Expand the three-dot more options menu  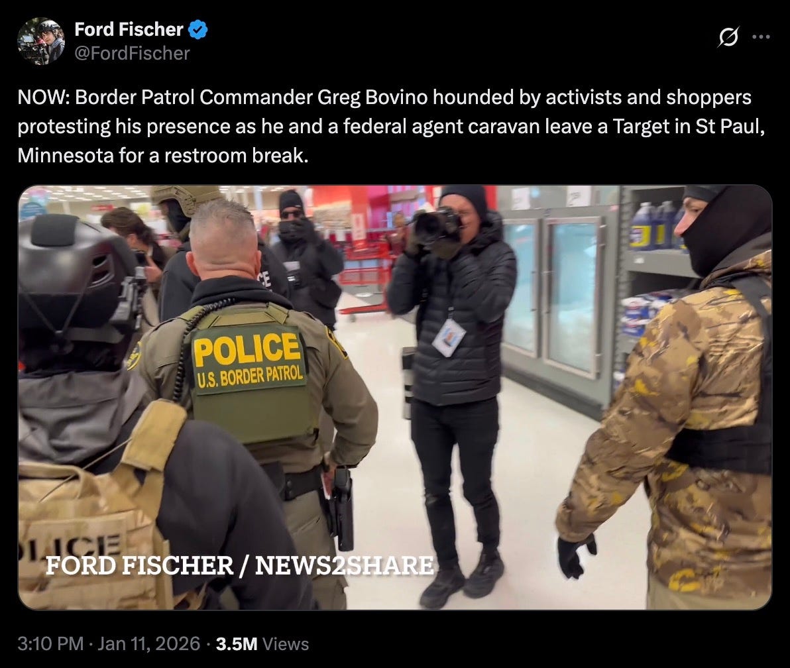coord(761,36)
